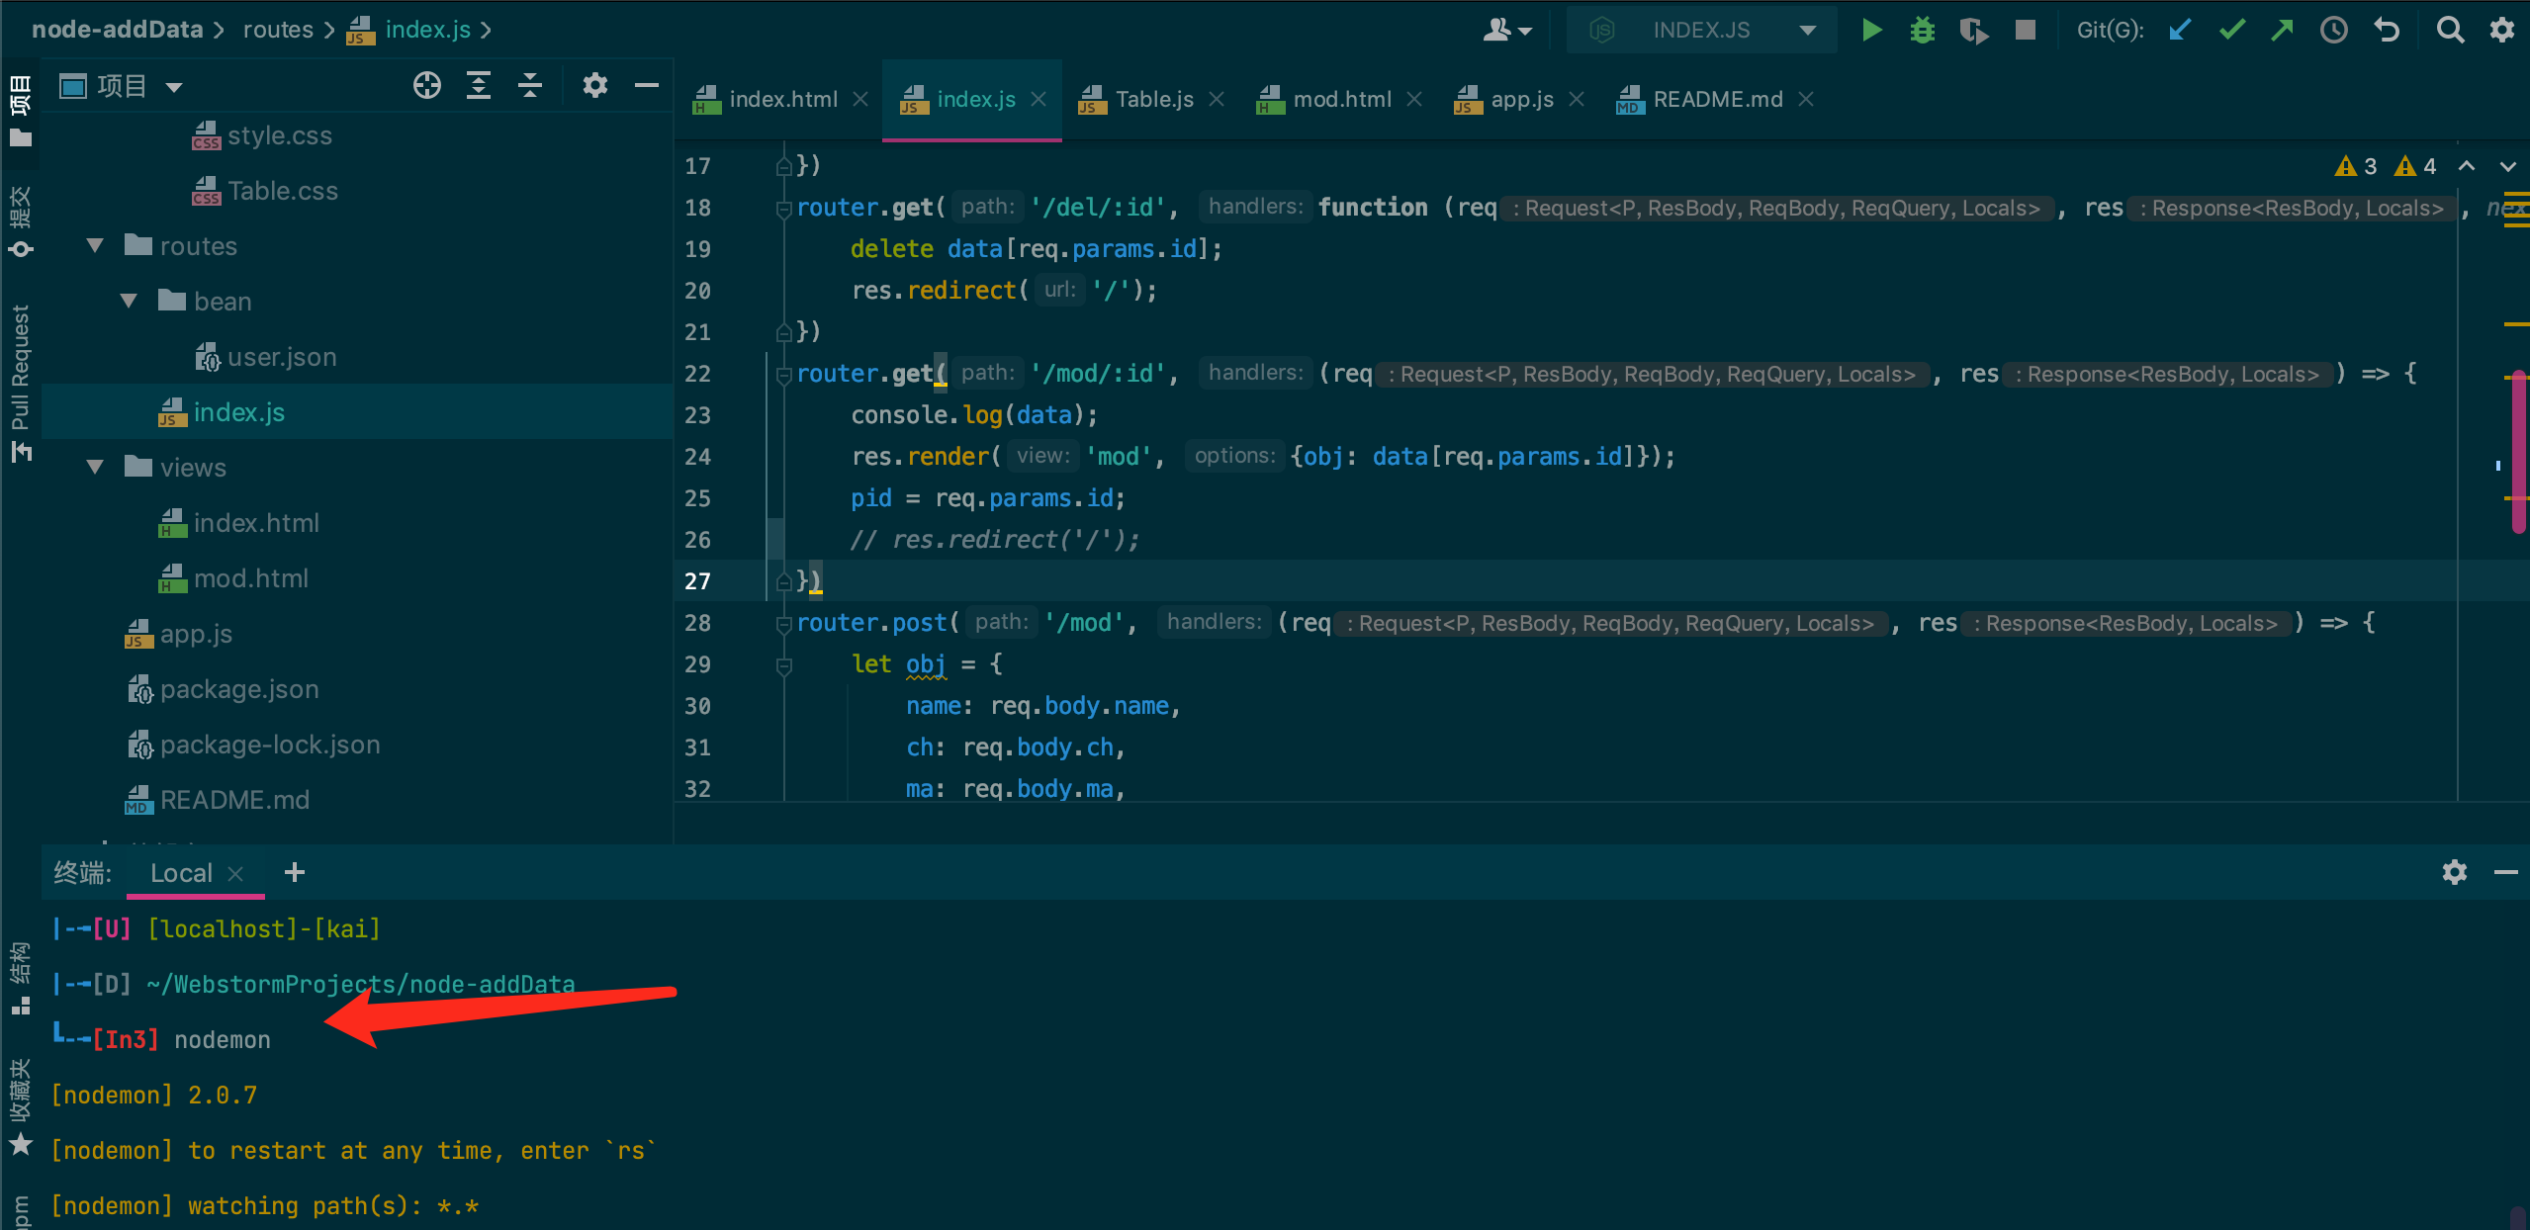2530x1230 pixels.
Task: Run the INDEX.JS configuration with the green play icon
Action: coord(1871,30)
